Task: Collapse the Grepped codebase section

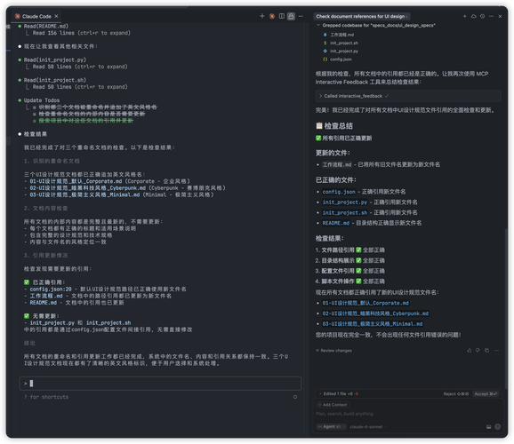Action: click(x=318, y=25)
